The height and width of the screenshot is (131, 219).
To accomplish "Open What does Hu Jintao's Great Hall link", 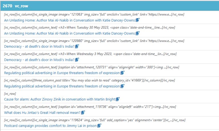I will 42,112.
